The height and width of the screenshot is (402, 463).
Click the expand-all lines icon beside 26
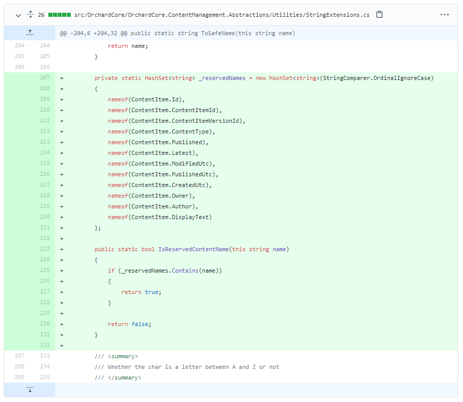click(x=31, y=14)
